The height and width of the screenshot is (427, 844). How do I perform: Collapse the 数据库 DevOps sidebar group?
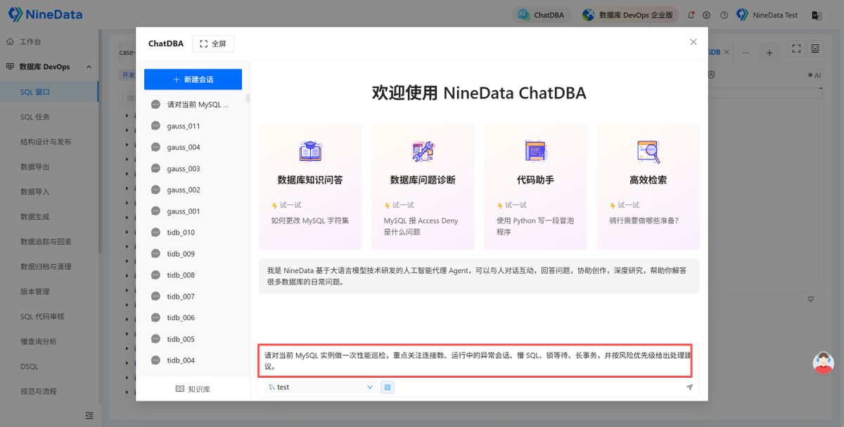89,67
